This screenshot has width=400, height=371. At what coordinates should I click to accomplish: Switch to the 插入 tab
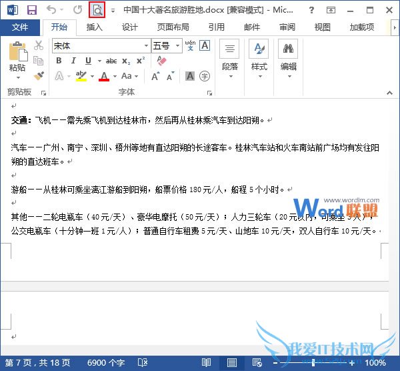[94, 27]
